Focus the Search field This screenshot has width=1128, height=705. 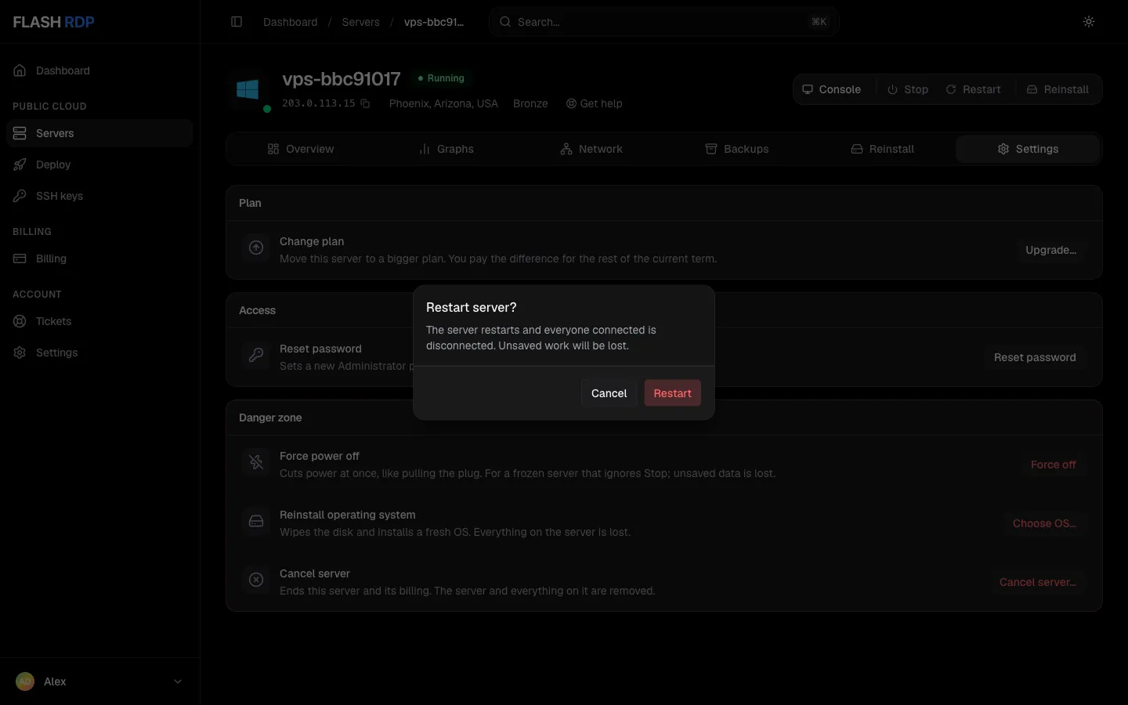(x=664, y=22)
